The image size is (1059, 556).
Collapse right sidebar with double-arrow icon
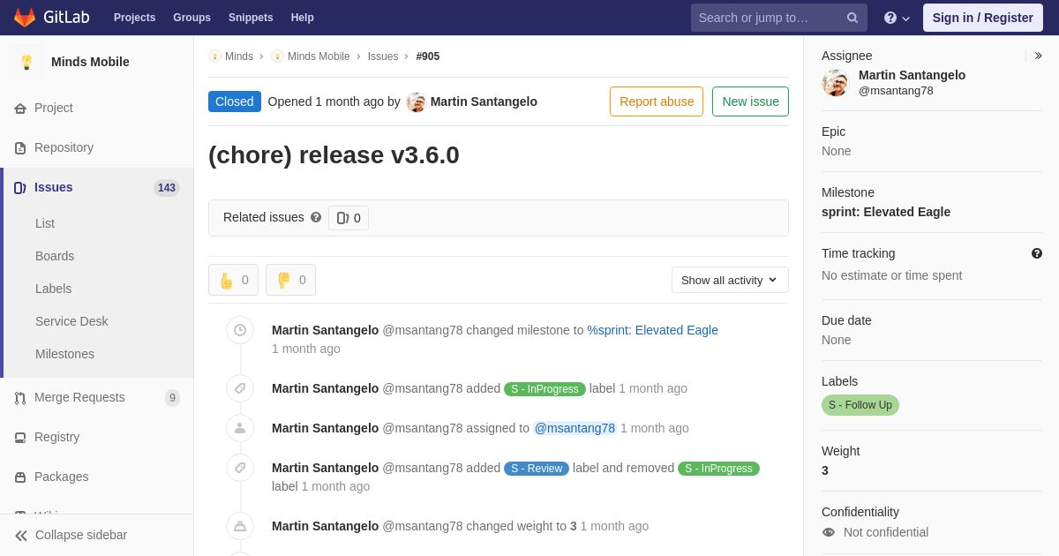click(1038, 56)
